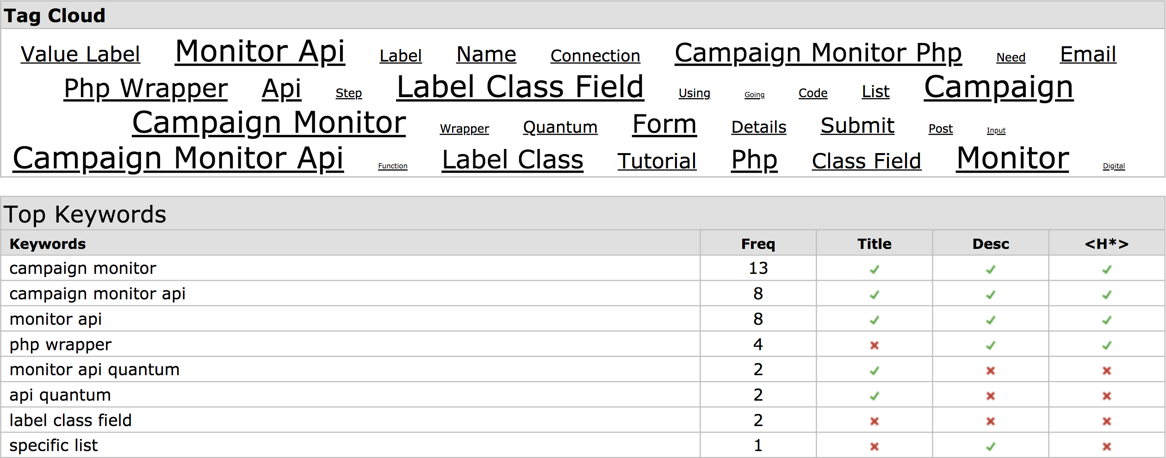Open the Campaign Monitor Php tag
The image size is (1166, 458).
pyautogui.click(x=818, y=53)
